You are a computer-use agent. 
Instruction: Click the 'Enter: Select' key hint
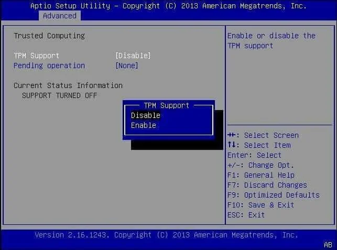(255, 155)
